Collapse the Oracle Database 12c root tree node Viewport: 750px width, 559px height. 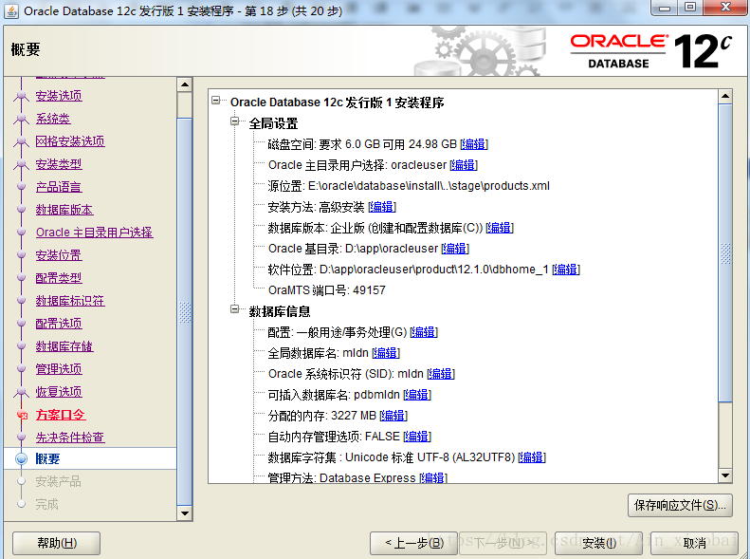point(216,101)
